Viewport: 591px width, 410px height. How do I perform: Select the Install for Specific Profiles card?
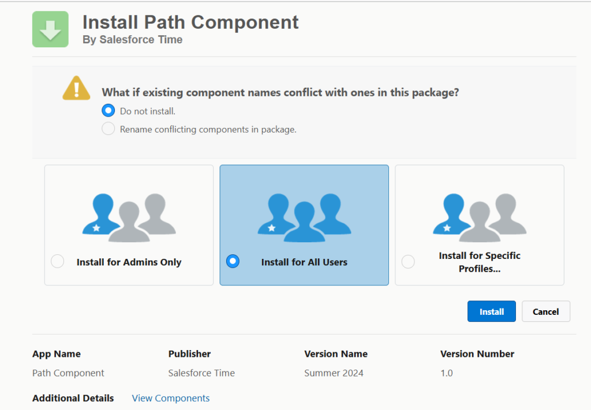pyautogui.click(x=479, y=225)
